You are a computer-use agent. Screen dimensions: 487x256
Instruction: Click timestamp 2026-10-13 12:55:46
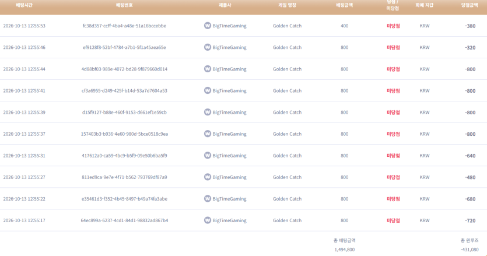pyautogui.click(x=24, y=48)
